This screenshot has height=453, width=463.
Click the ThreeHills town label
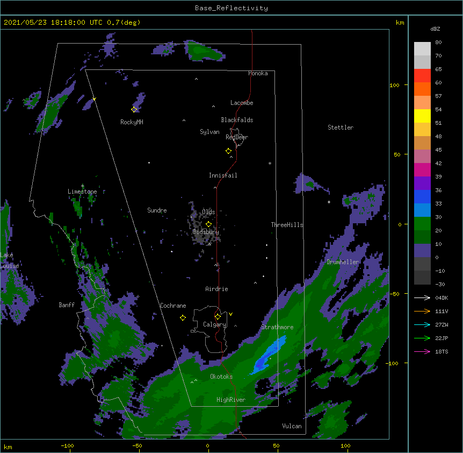coord(287,225)
